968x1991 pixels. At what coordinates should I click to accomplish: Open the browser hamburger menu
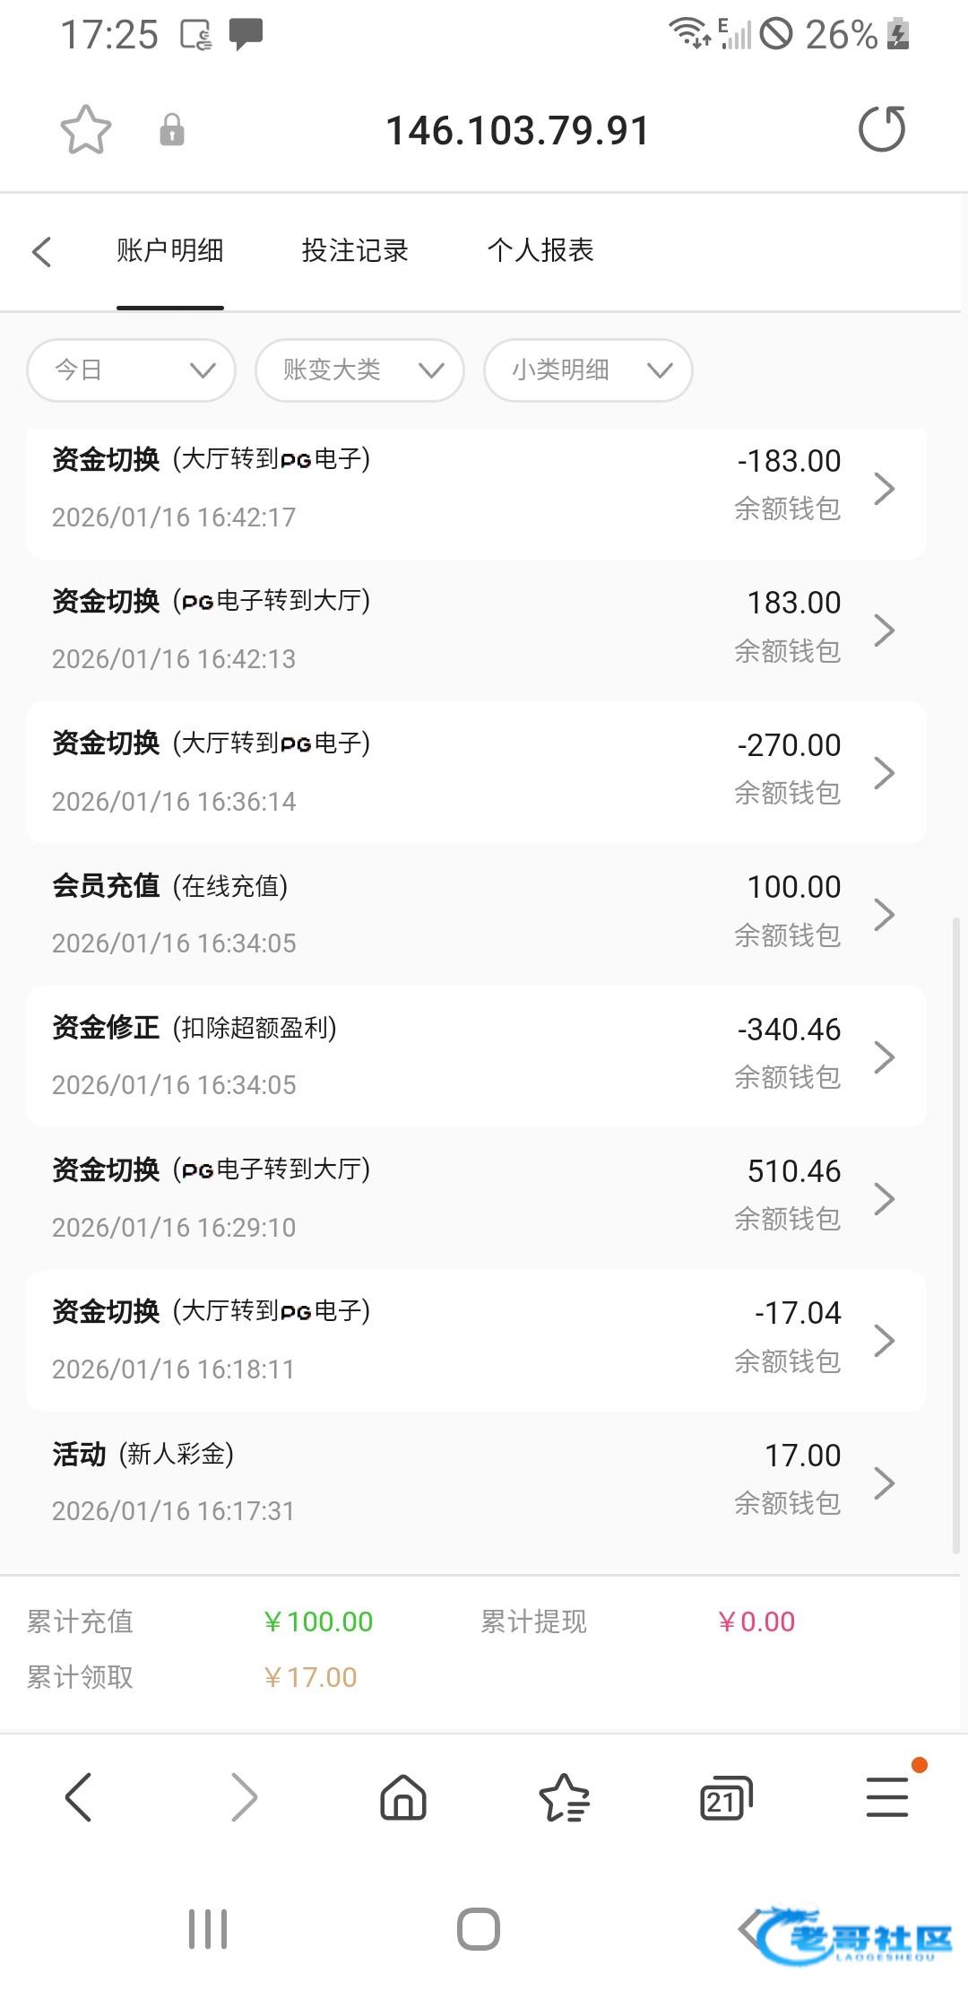pyautogui.click(x=887, y=1797)
